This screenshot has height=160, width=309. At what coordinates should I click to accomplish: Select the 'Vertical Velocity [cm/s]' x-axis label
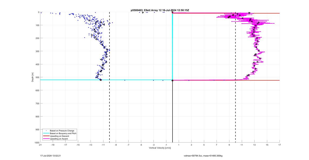pyautogui.click(x=160, y=148)
